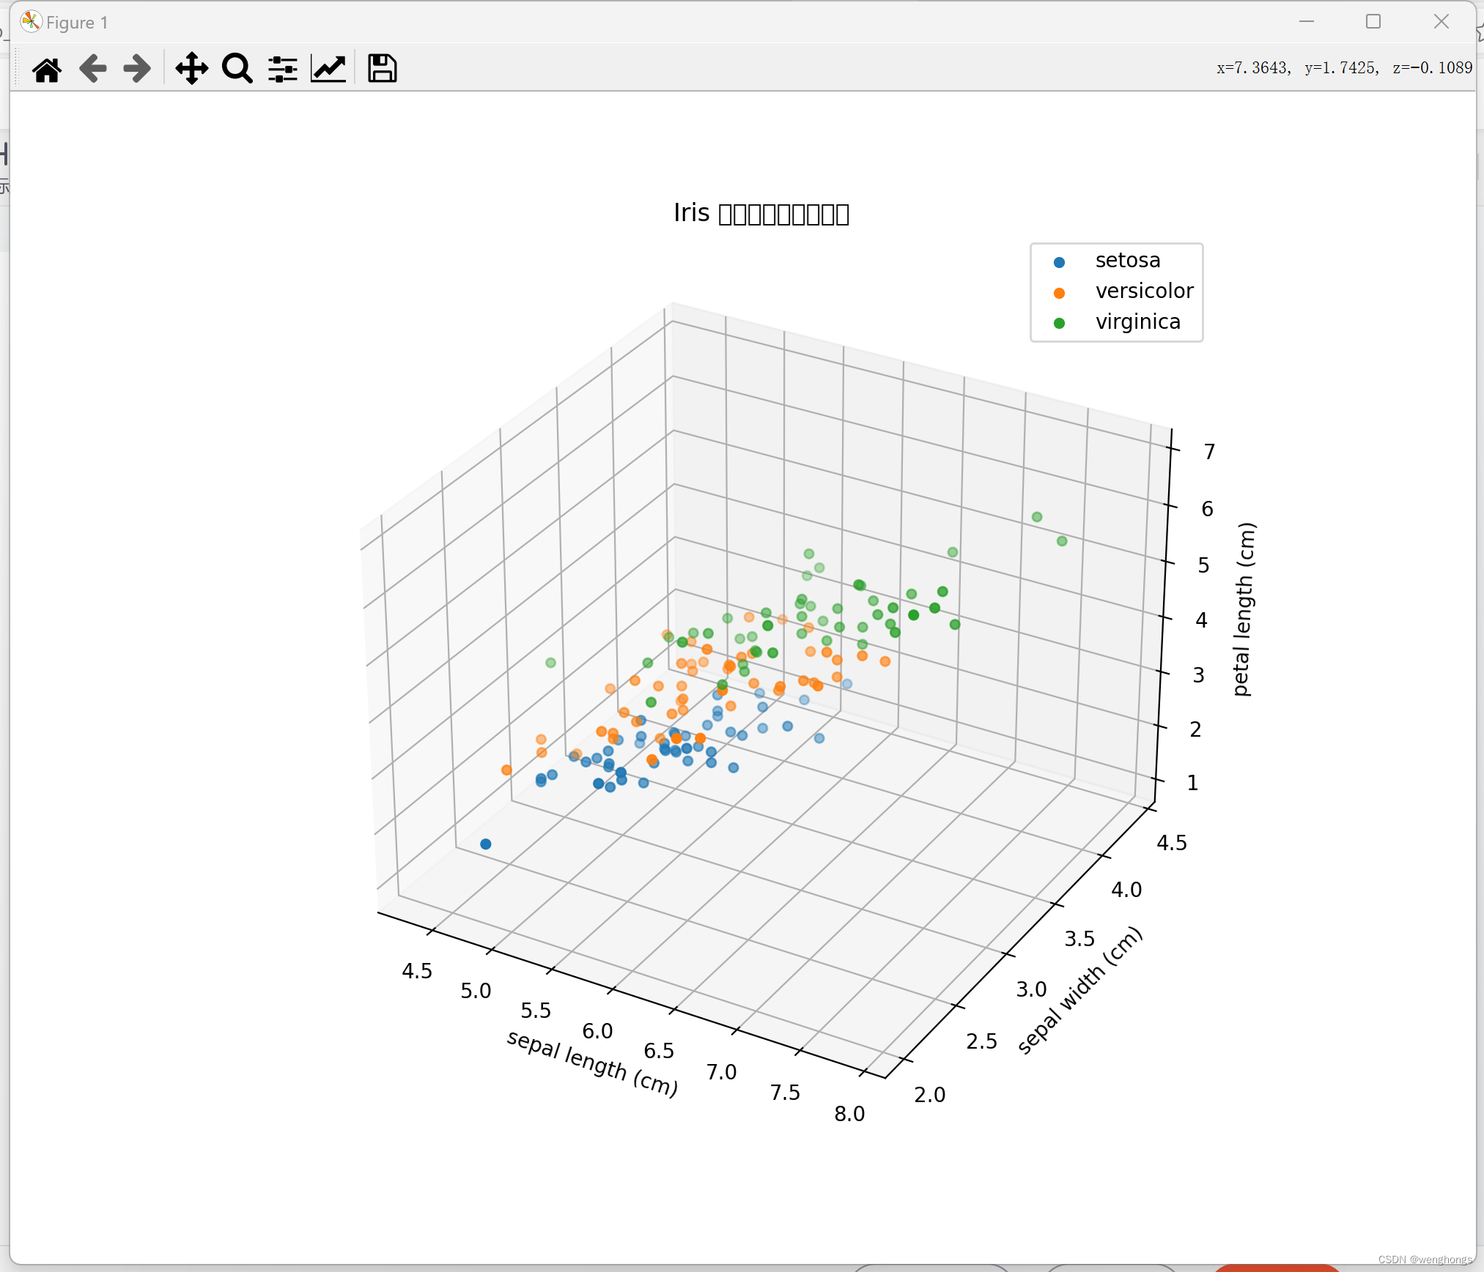Click the setosa legend entry

point(1127,261)
